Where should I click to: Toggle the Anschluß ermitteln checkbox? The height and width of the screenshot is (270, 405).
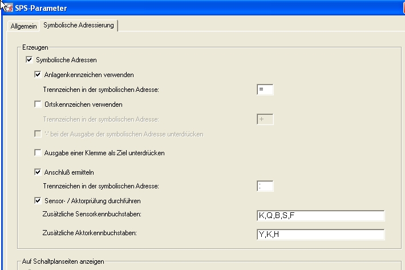(38, 172)
